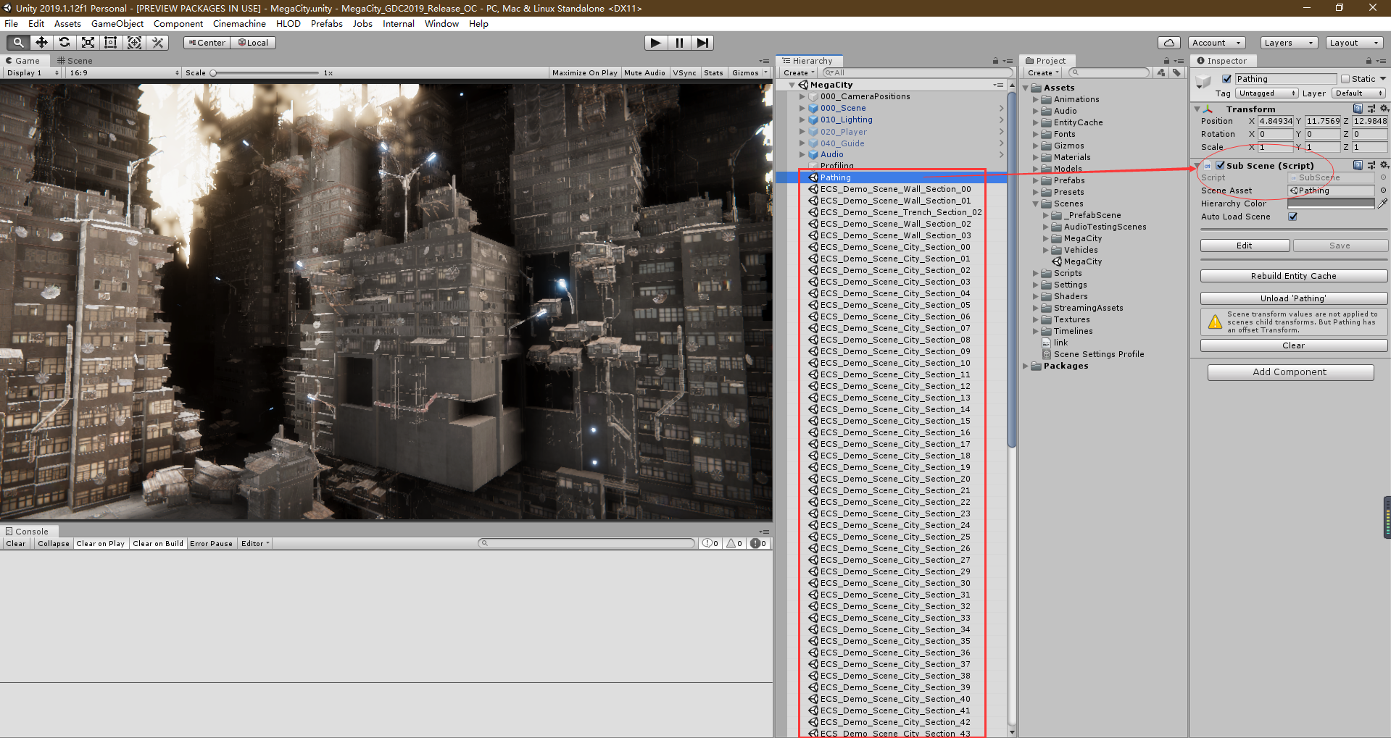Open Scene Asset object picker
This screenshot has width=1391, height=738.
click(x=1383, y=190)
